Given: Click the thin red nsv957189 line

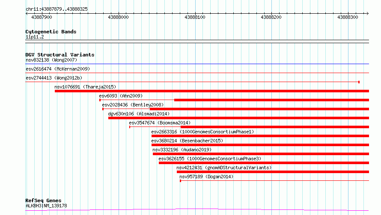Looking at the screenshot, I should 275,181.
